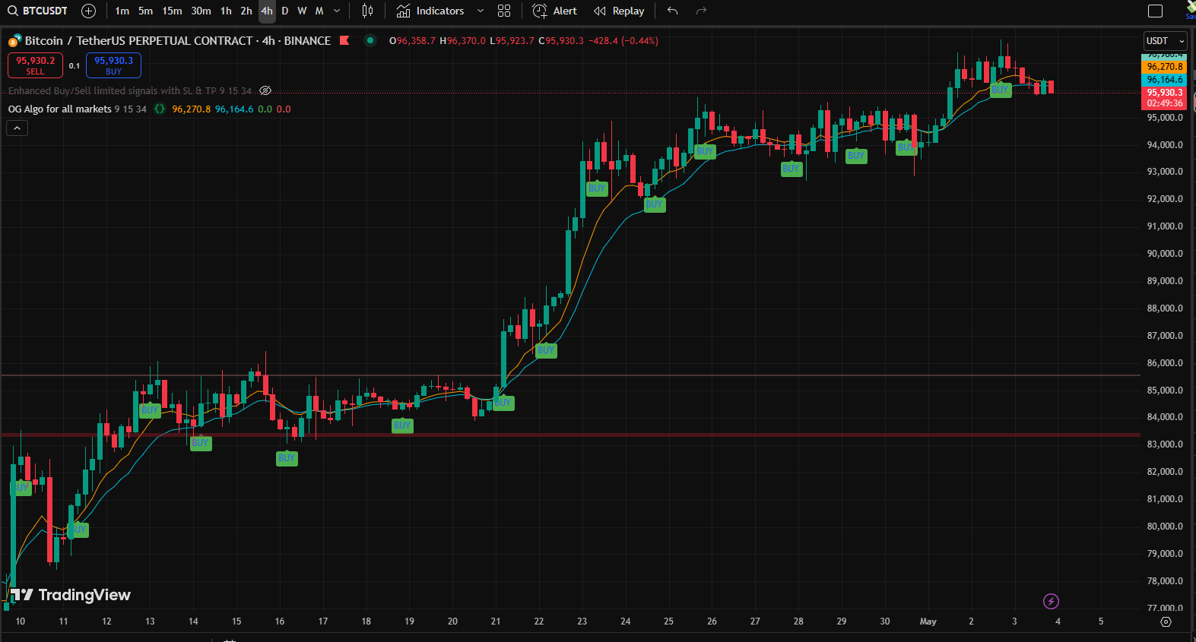Switch to the Daily (D) timeframe

285,11
